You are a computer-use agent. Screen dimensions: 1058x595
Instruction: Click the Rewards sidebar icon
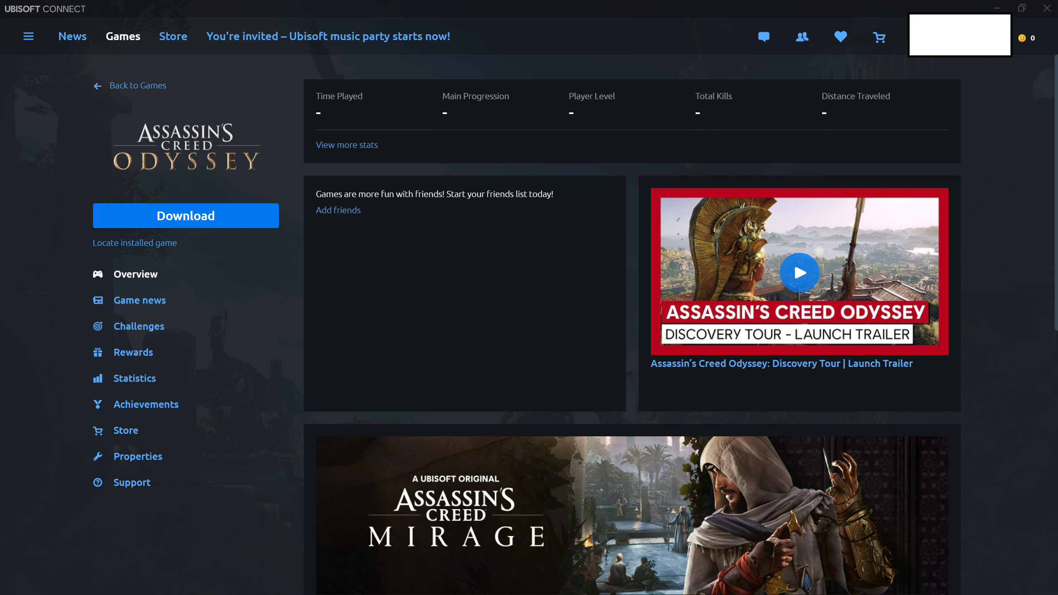pyautogui.click(x=98, y=352)
